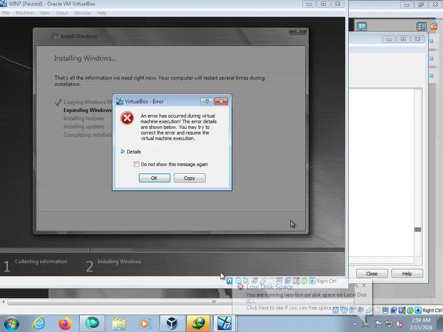The width and height of the screenshot is (443, 332).
Task: Open the Windows Start menu
Action: tap(11, 323)
